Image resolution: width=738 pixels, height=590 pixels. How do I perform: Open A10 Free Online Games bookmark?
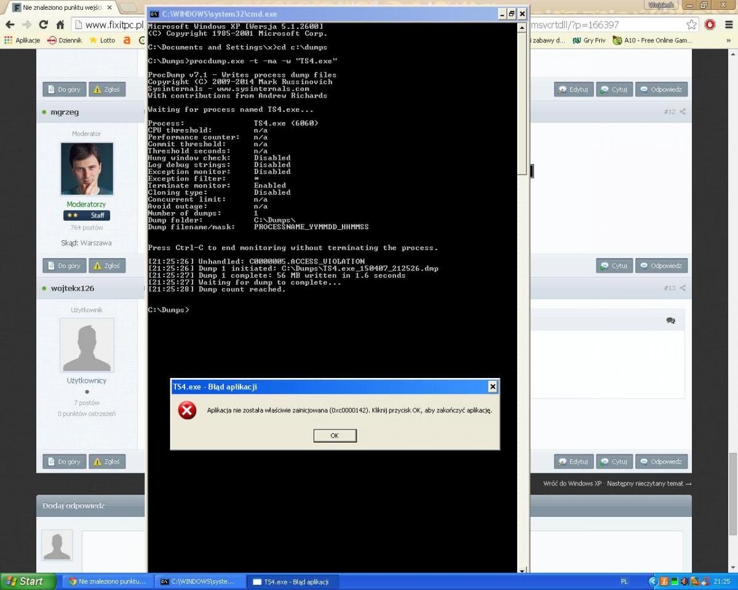click(x=652, y=41)
